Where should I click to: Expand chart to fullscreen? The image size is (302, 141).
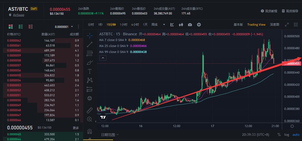[287, 25]
